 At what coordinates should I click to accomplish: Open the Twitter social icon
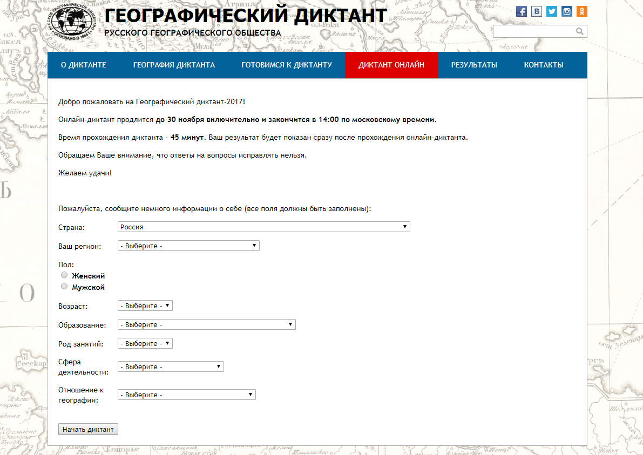[x=552, y=11]
